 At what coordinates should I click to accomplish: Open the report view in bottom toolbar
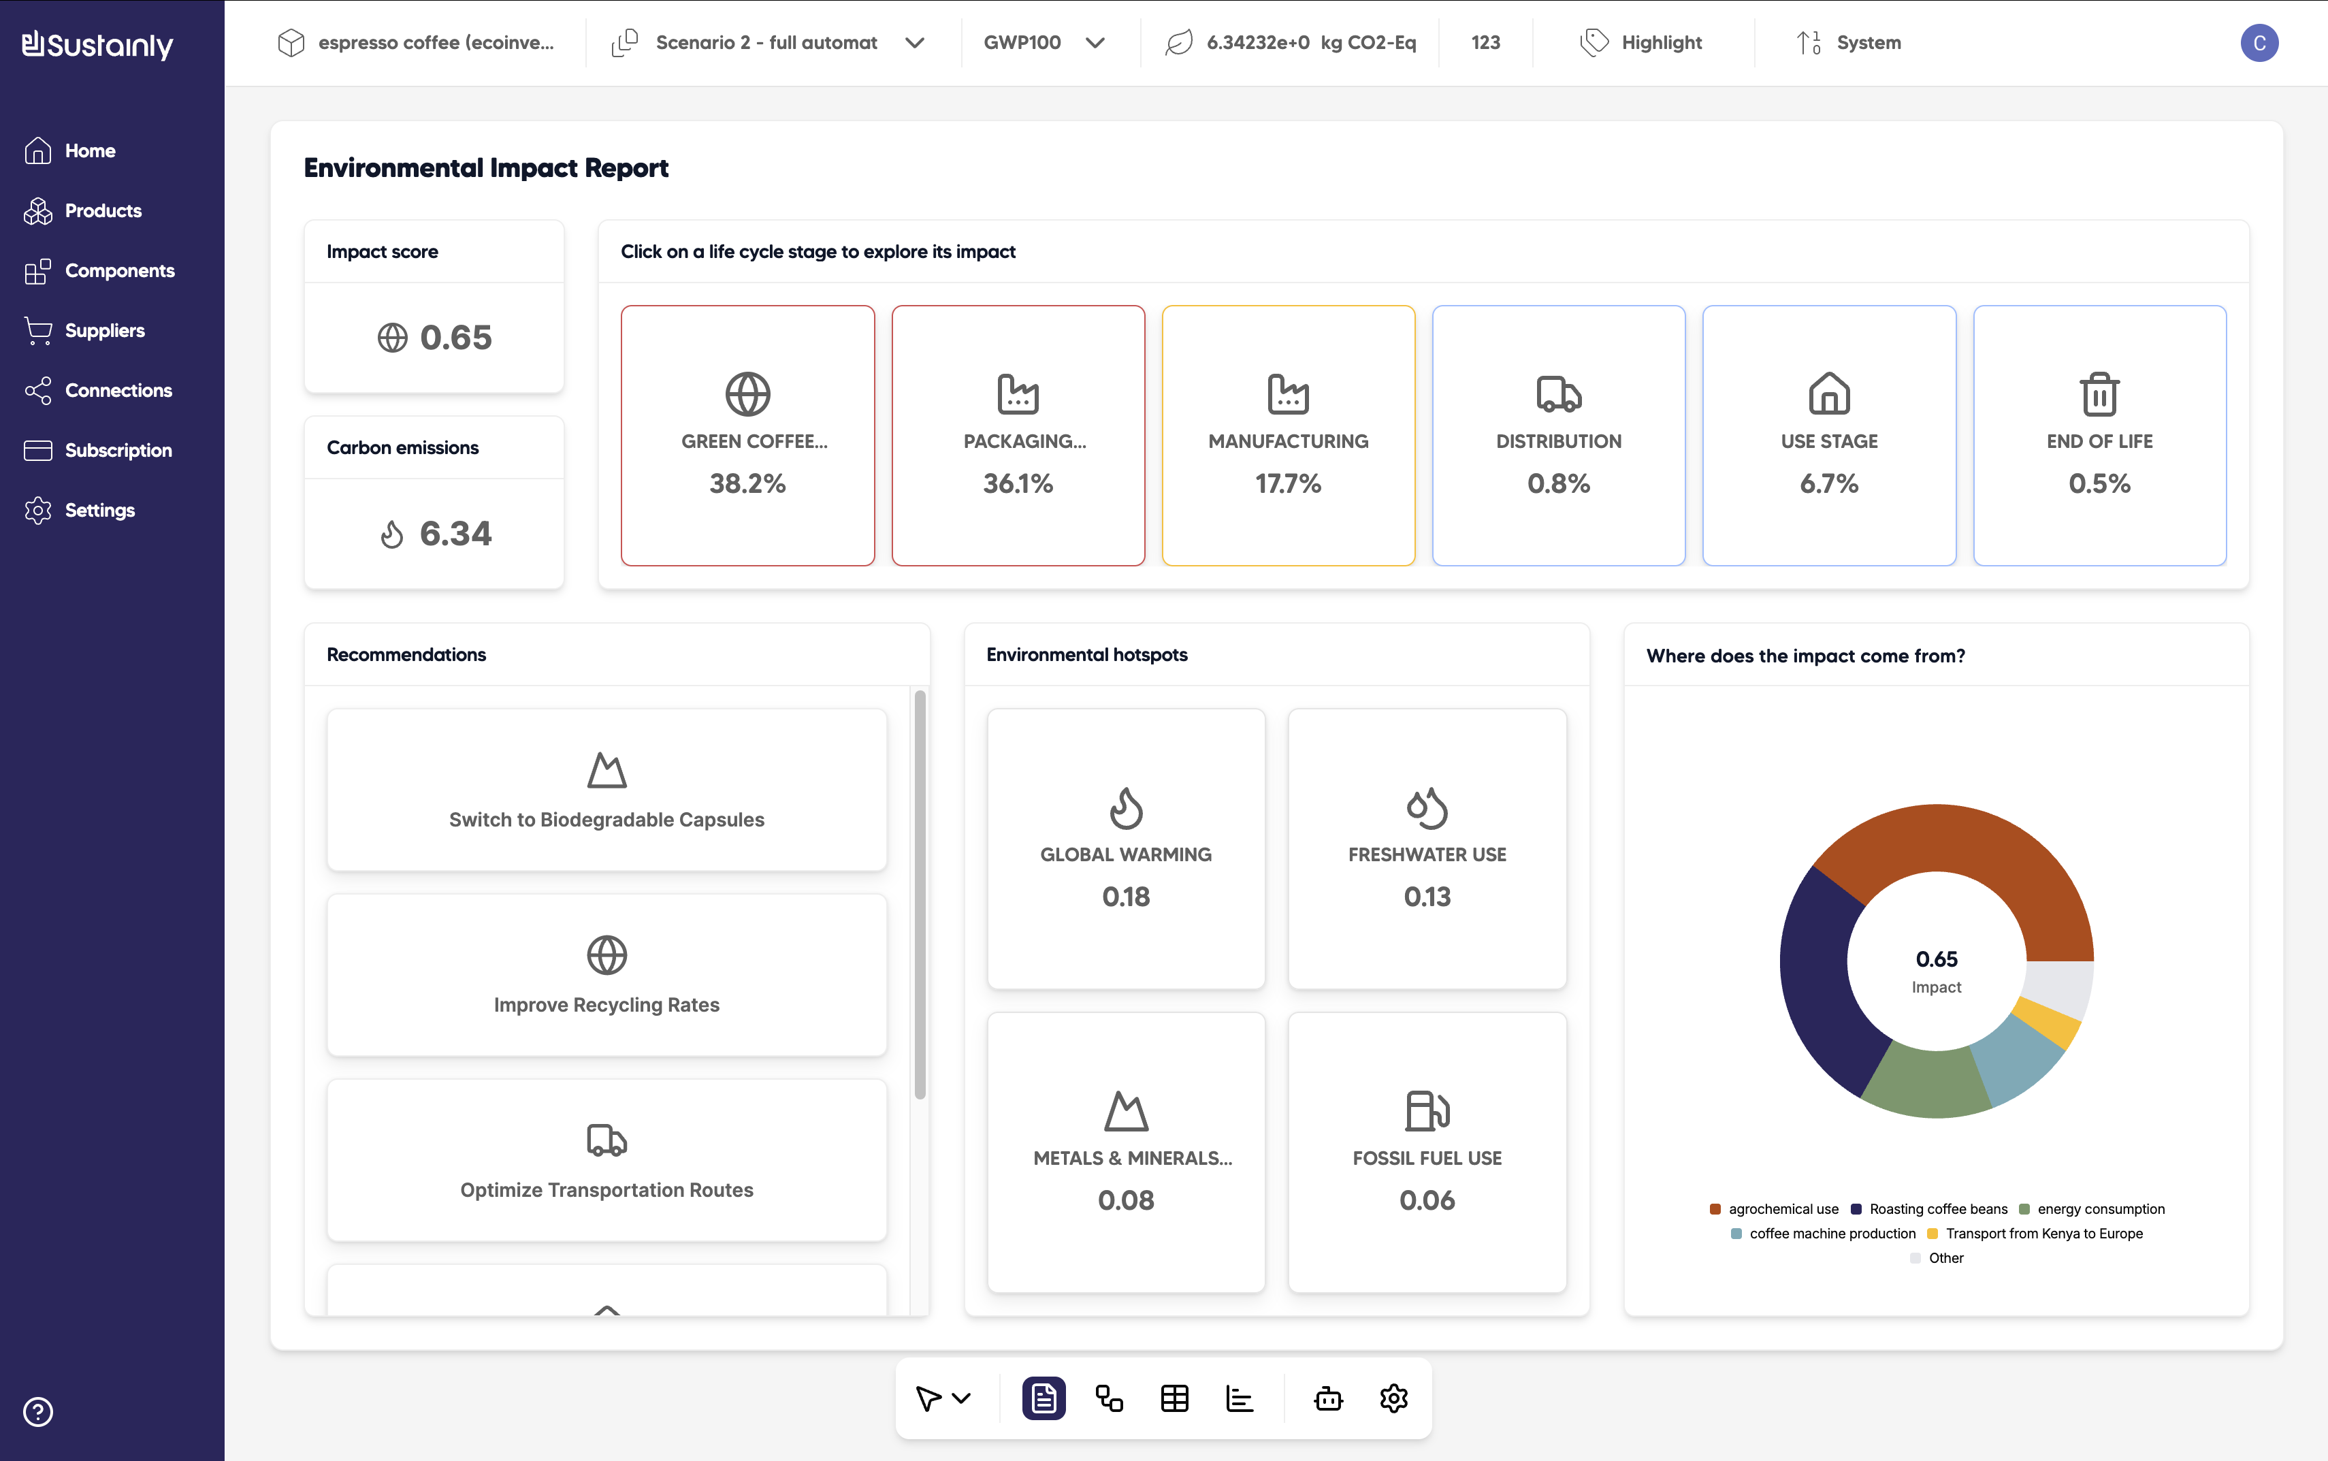tap(1044, 1398)
